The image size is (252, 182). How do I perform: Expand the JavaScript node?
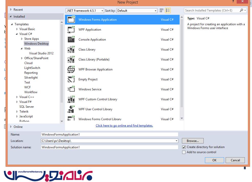click(17, 116)
